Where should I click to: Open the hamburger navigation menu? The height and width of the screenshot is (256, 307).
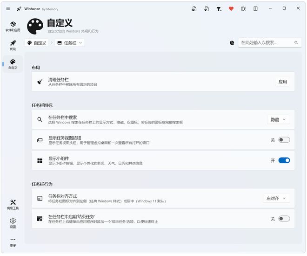tap(8, 8)
